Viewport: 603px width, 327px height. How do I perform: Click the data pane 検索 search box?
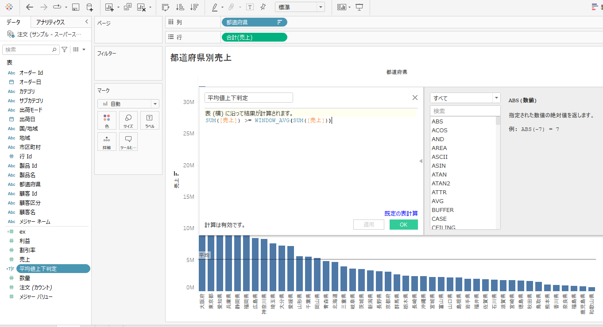(x=31, y=50)
